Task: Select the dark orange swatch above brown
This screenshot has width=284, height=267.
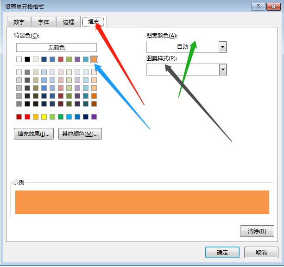Action: 94,96
